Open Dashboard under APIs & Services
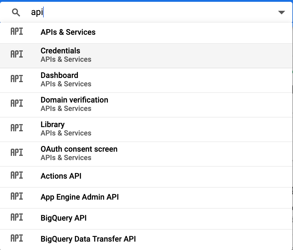Image resolution: width=293 pixels, height=250 pixels. click(x=146, y=80)
